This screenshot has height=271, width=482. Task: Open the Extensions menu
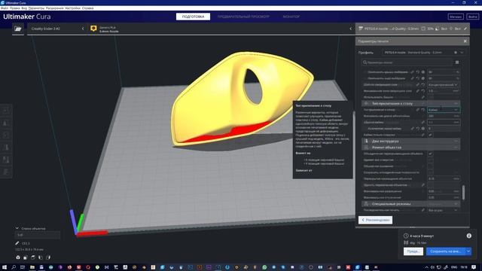(55, 8)
